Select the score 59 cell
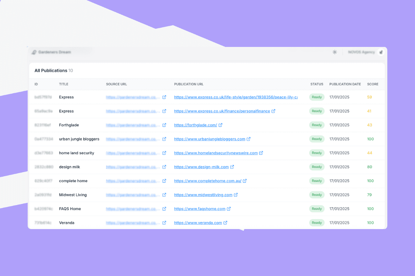The image size is (415, 276). click(370, 97)
